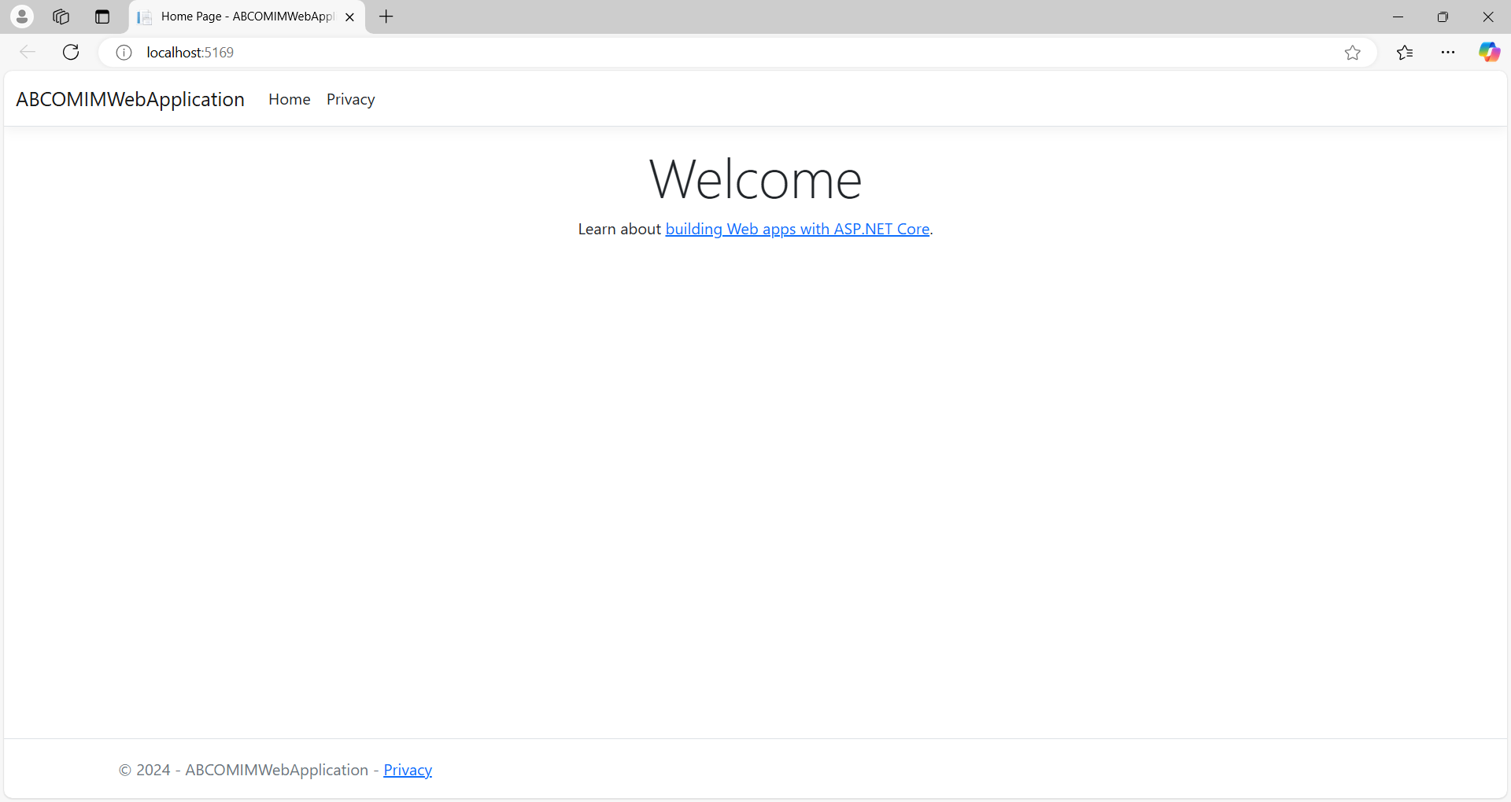Viewport: 1511px width, 802px height.
Task: Click the Privacy link in the footer
Action: tap(408, 770)
